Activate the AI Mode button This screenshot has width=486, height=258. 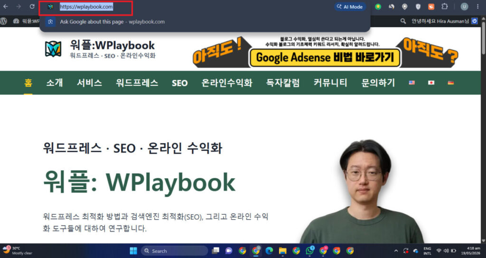[x=350, y=7]
